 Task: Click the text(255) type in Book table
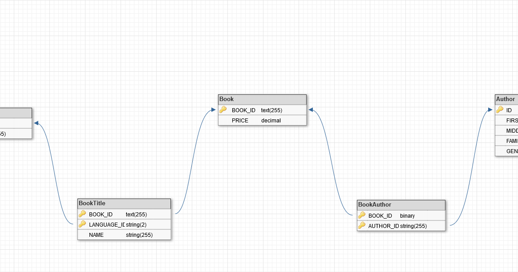click(x=271, y=110)
